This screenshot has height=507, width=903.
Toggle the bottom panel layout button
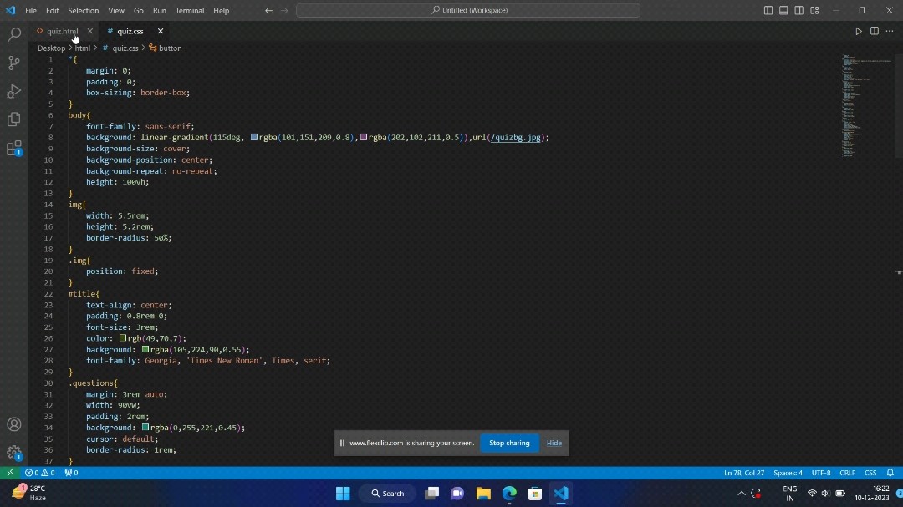coord(783,10)
